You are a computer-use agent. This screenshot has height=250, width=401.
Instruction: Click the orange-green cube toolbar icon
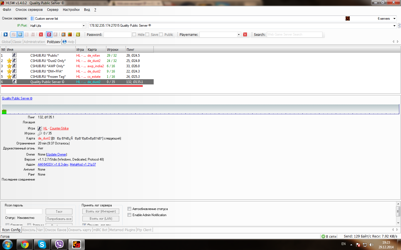click(x=70, y=34)
